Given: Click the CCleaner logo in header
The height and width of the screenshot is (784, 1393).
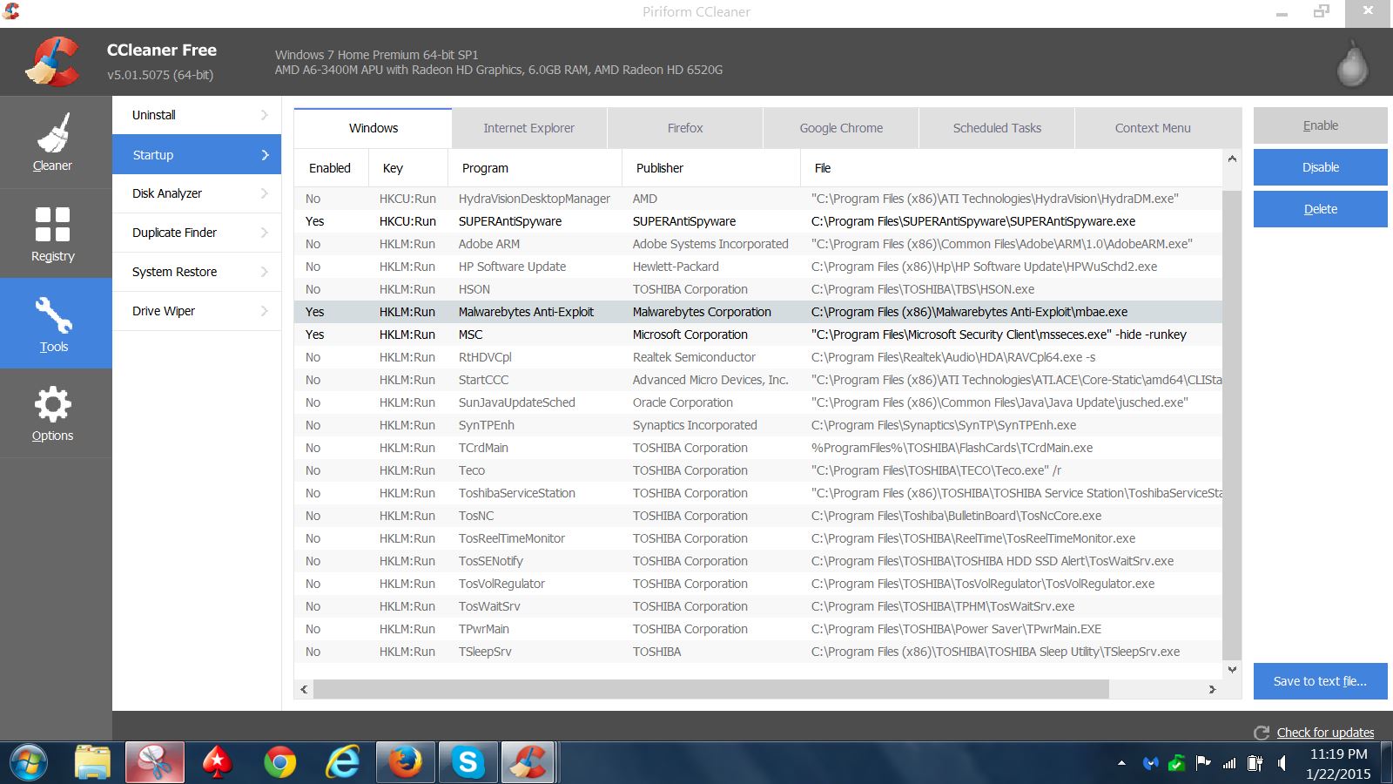Looking at the screenshot, I should (51, 62).
